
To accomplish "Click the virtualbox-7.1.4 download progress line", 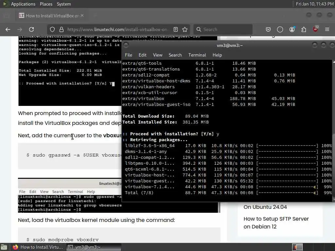I will tap(228, 187).
